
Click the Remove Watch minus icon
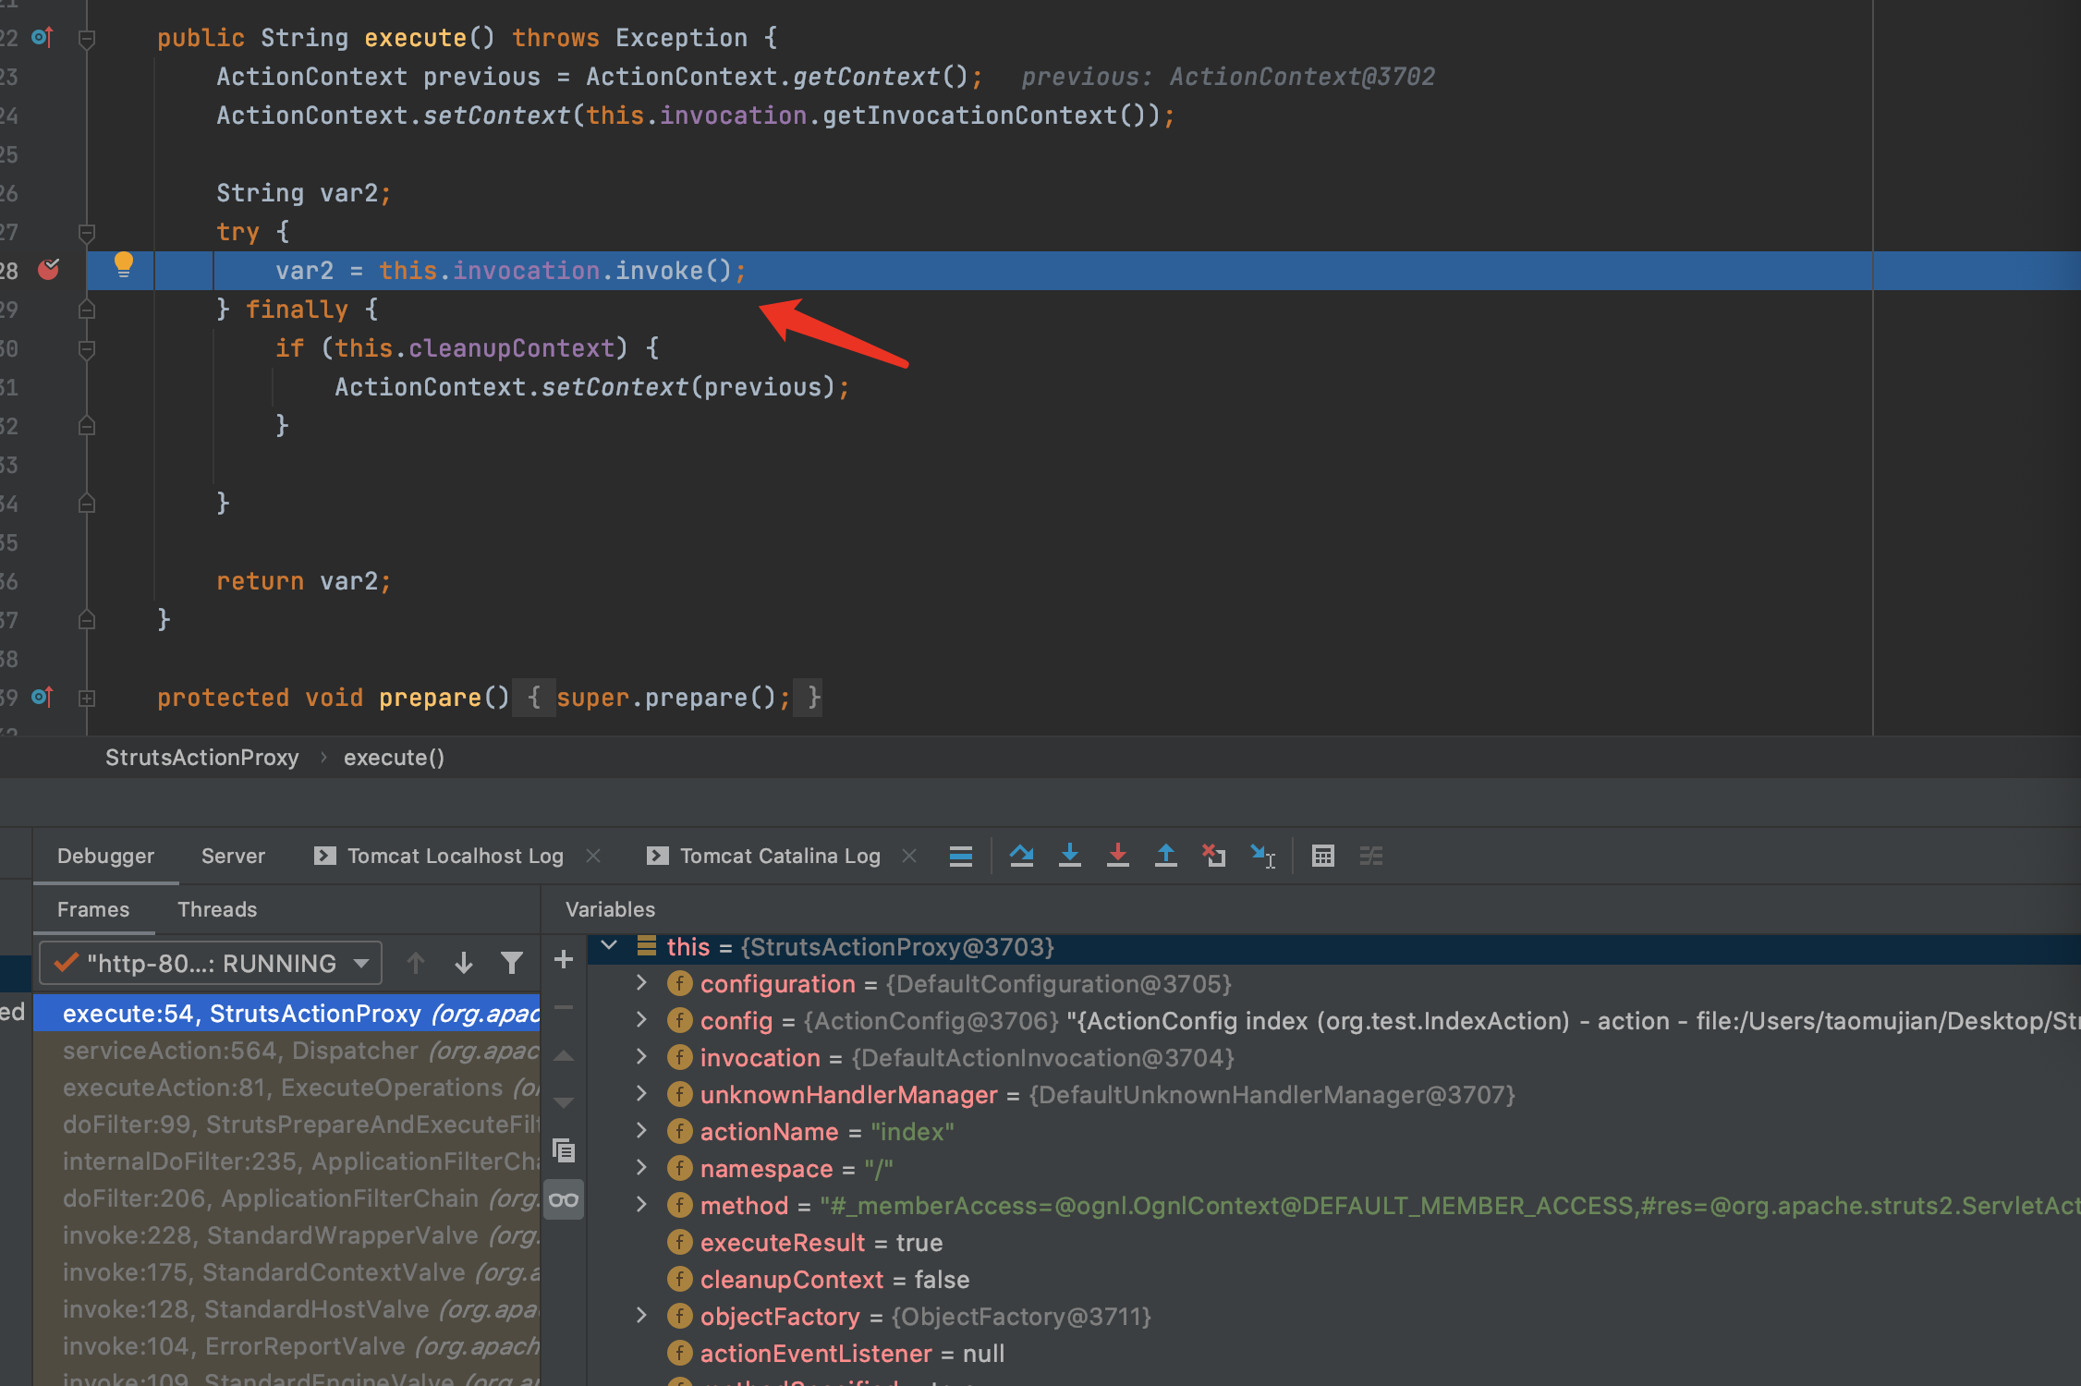[564, 1008]
